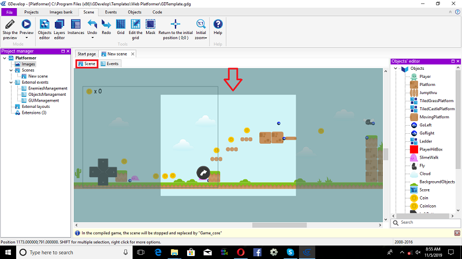Viewport: 462px width, 259px height.
Task: Open the Help icon in ribbon
Action: [x=218, y=24]
